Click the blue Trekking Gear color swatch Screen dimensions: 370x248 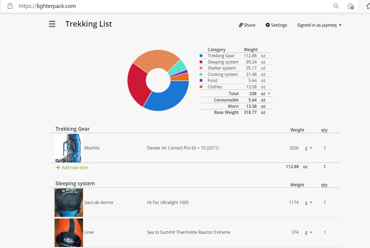click(x=201, y=56)
